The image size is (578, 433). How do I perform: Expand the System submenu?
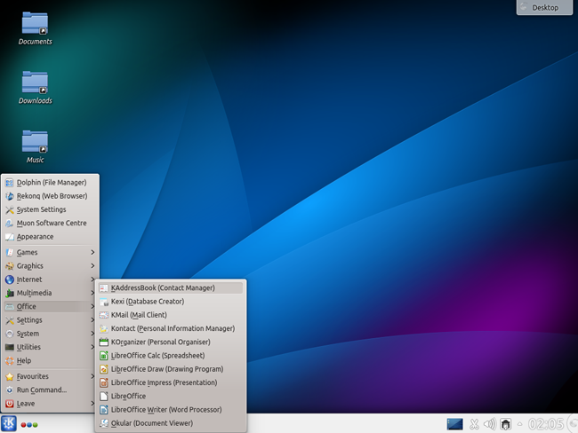coord(50,334)
